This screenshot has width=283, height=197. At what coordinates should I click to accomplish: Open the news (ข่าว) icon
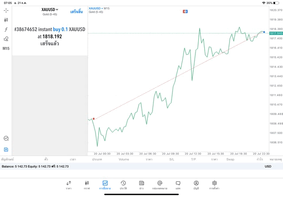141,185
